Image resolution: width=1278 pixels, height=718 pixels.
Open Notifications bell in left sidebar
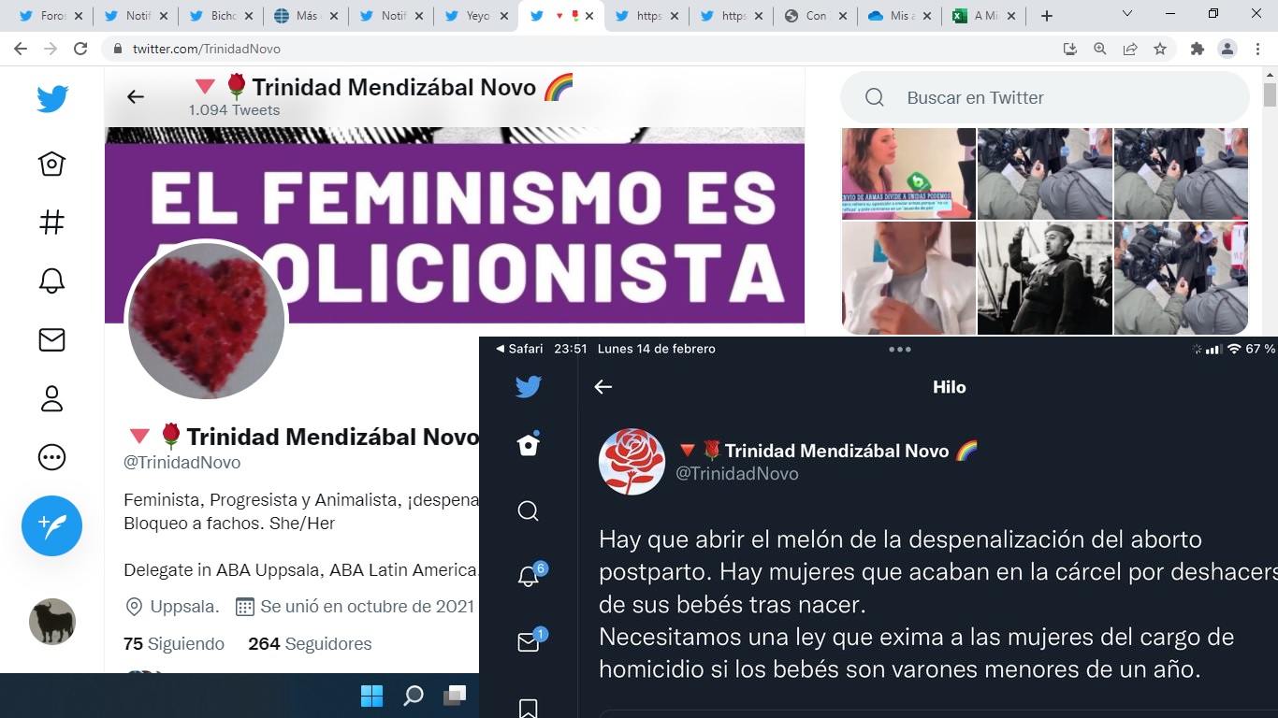pos(51,280)
